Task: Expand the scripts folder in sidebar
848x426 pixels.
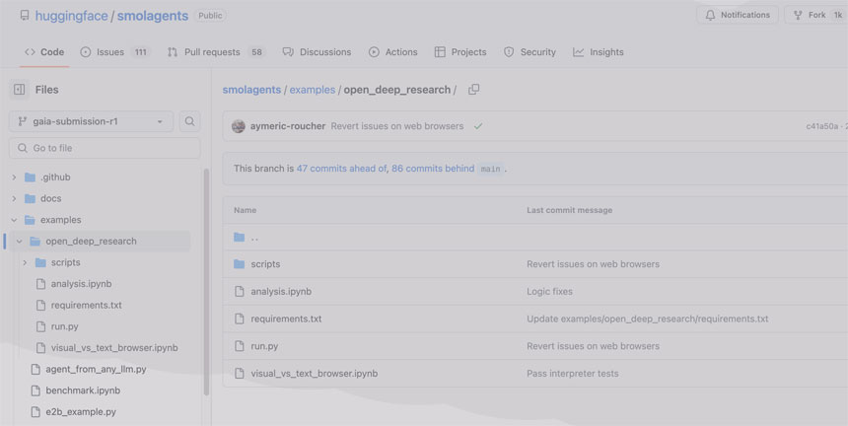Action: pyautogui.click(x=25, y=262)
